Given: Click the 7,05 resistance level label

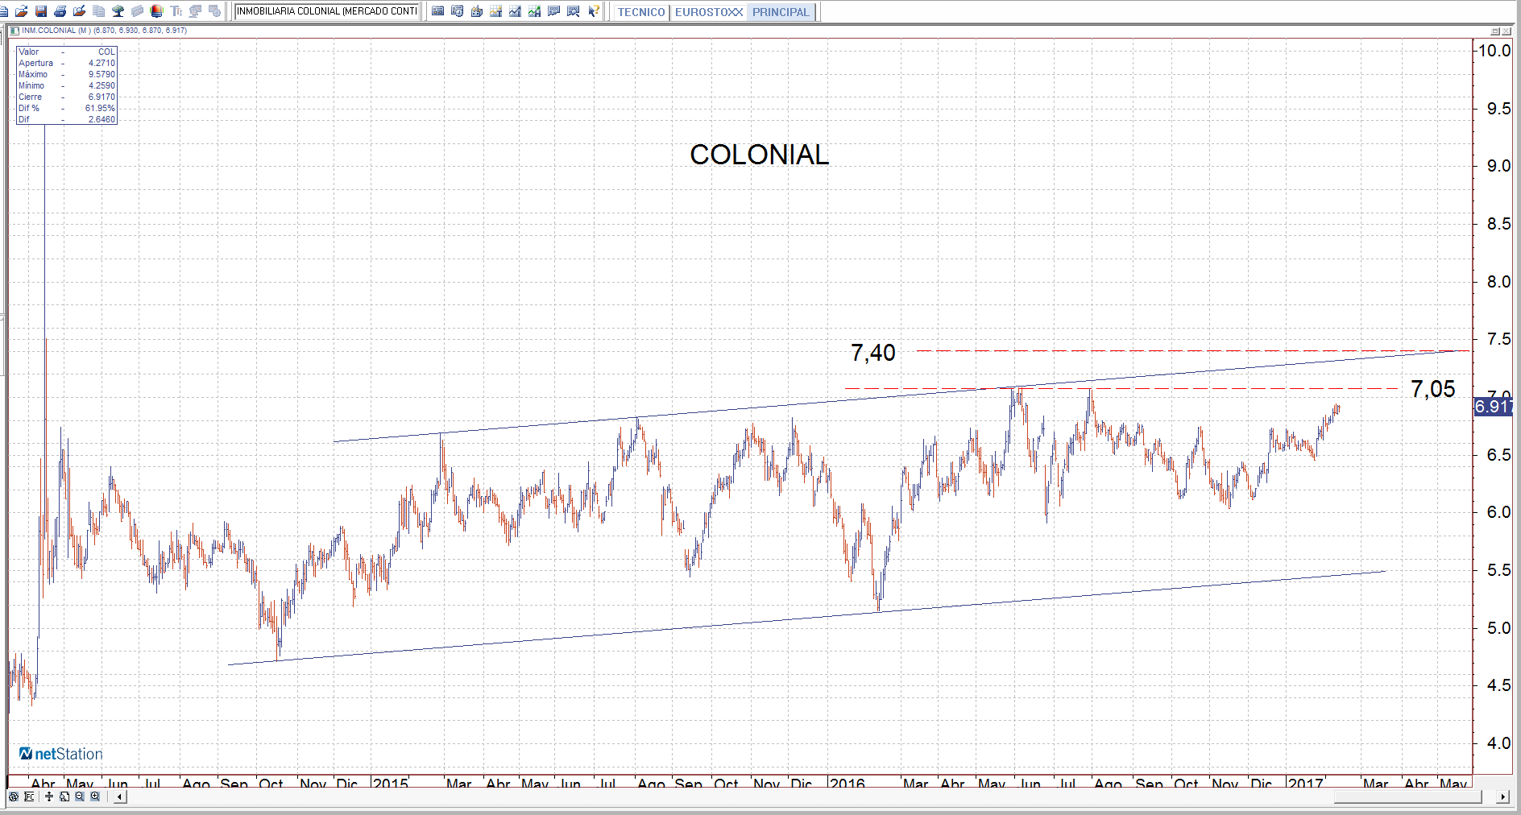Looking at the screenshot, I should (x=1433, y=389).
